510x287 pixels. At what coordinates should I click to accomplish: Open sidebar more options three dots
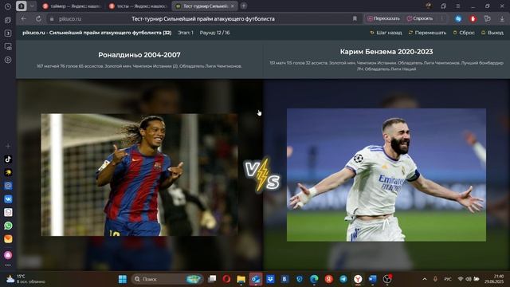pos(8,265)
